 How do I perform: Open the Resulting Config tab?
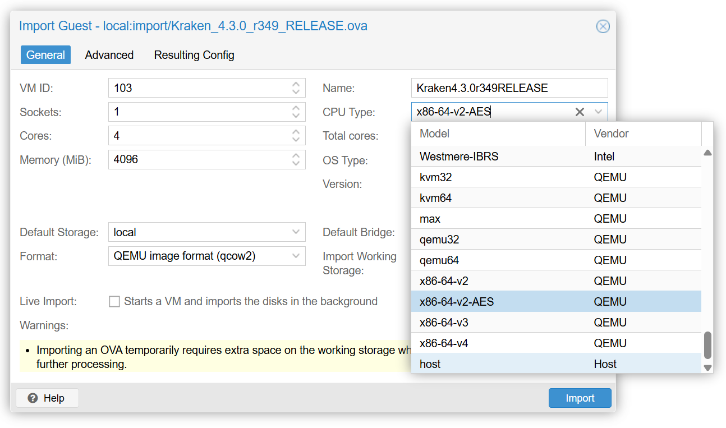coord(194,55)
